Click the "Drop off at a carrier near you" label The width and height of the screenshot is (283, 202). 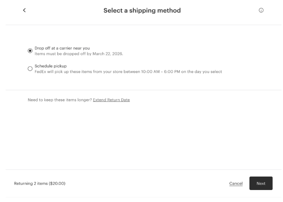(62, 48)
